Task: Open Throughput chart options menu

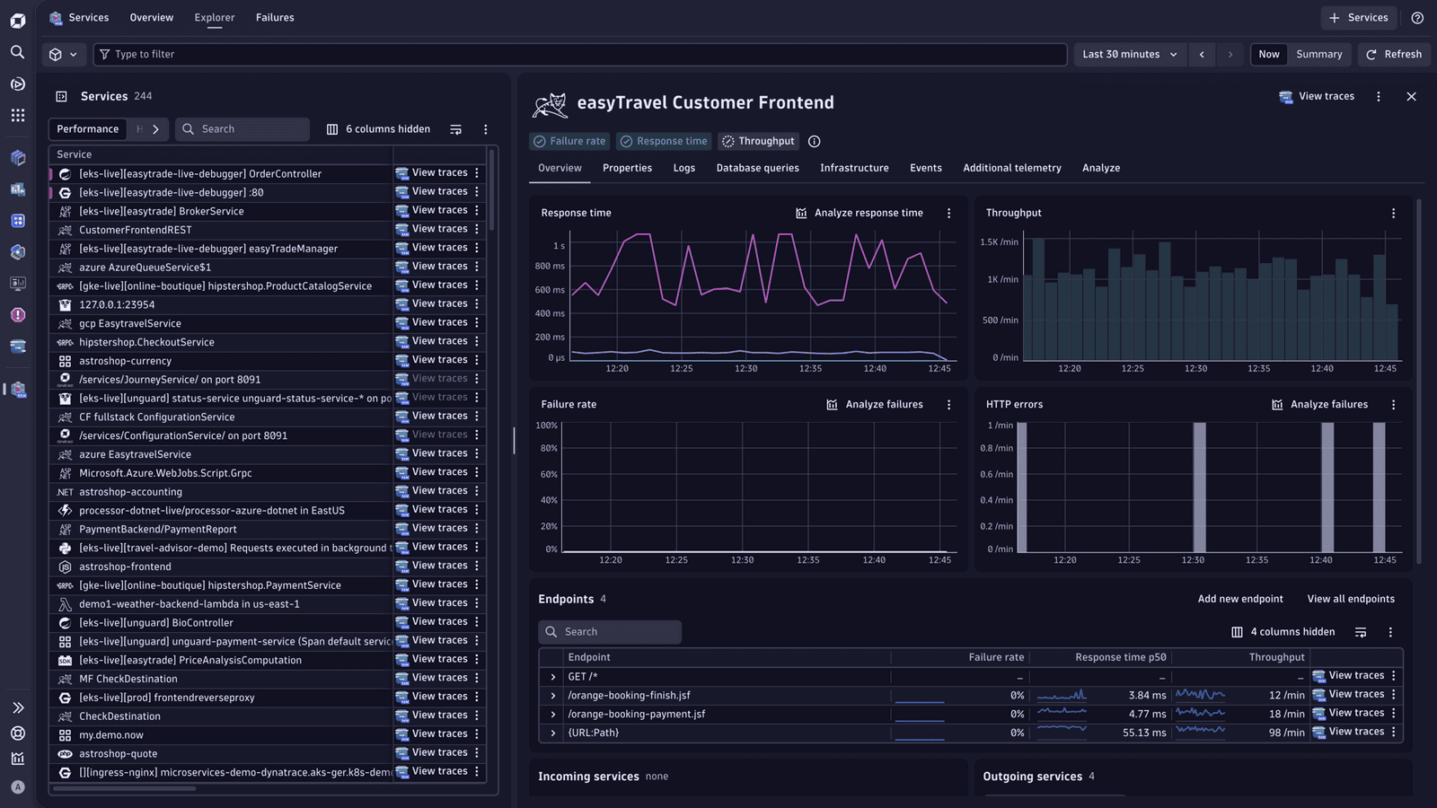Action: point(1393,213)
